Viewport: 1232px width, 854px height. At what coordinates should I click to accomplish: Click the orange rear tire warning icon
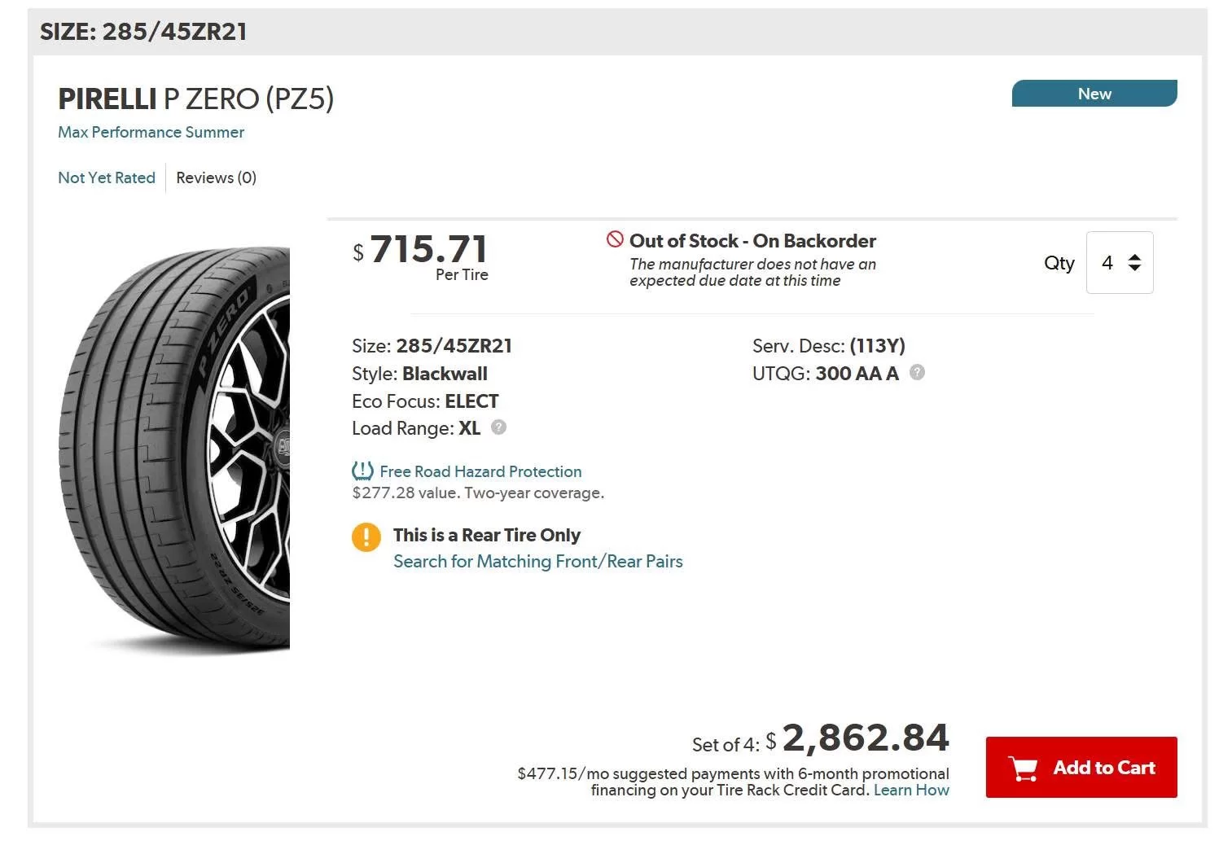pyautogui.click(x=366, y=537)
